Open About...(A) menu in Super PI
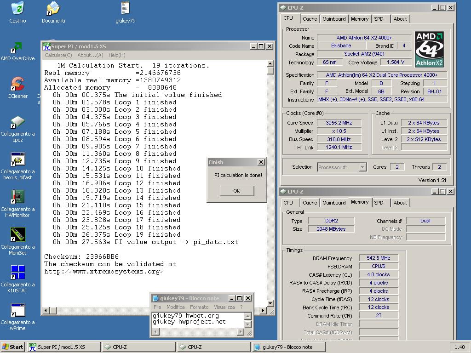471x353 pixels. point(90,55)
